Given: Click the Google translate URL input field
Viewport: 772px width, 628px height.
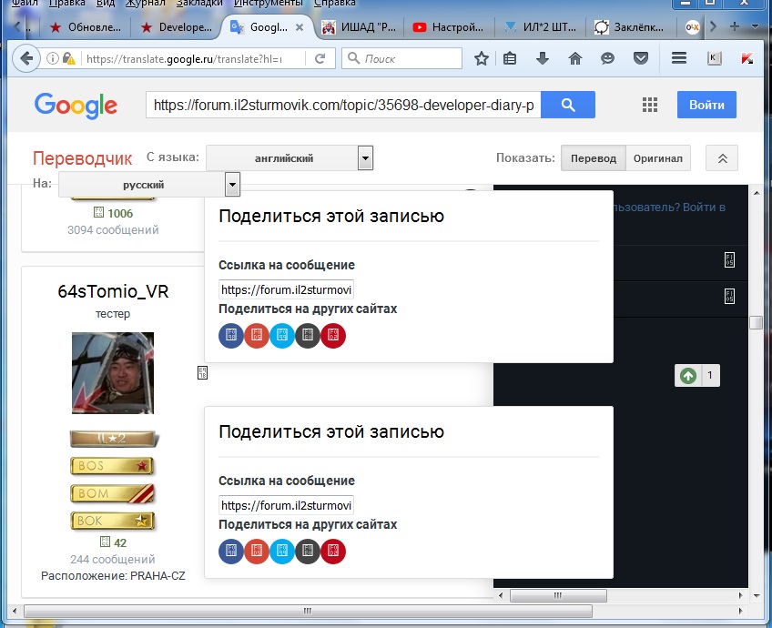Looking at the screenshot, I should [x=343, y=105].
